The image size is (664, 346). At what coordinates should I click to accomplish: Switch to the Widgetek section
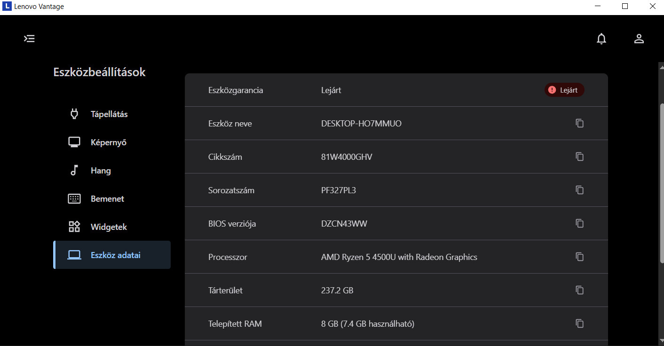tap(112, 227)
